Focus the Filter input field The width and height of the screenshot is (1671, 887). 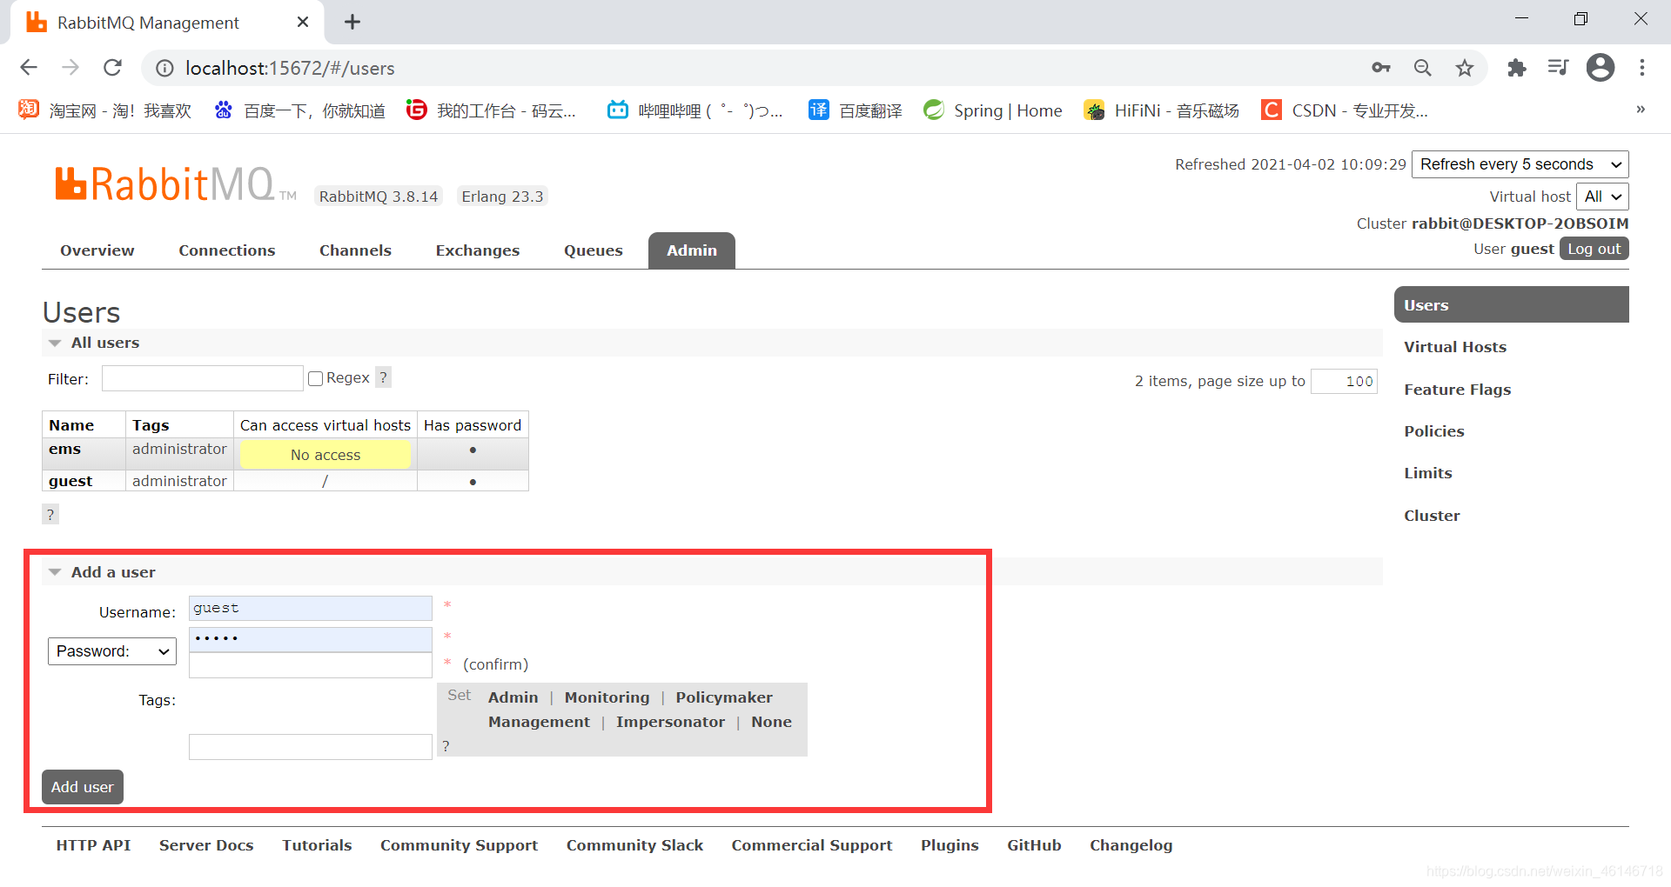[203, 378]
